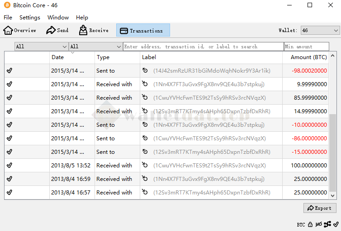This screenshot has height=231, width=341.
Task: Click the confirmed checkmark for -98.00020000 transaction
Action: pos(9,71)
